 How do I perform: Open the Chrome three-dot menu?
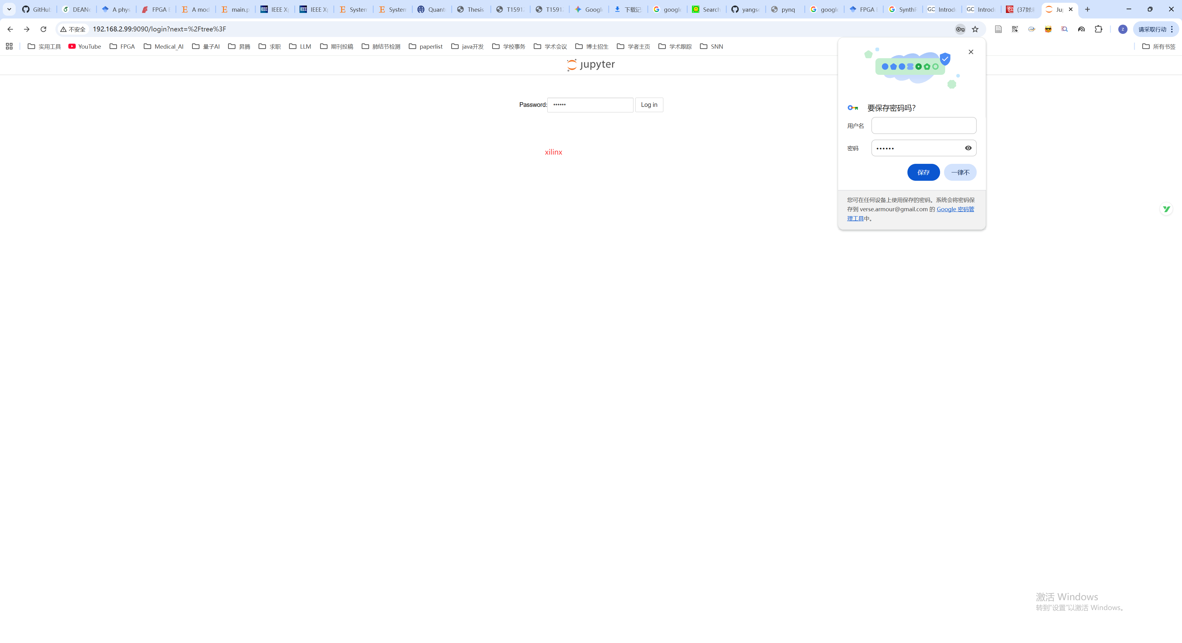click(1172, 29)
